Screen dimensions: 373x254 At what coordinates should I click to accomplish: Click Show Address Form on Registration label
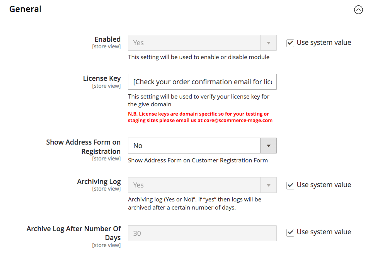[83, 147]
